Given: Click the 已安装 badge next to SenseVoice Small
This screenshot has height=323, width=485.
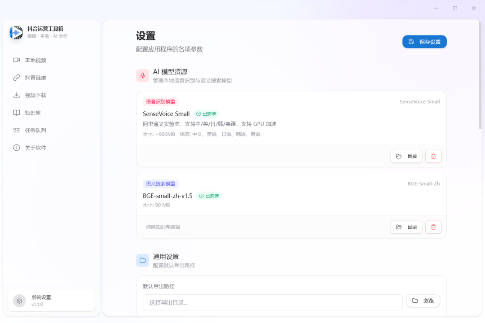Looking at the screenshot, I should click(207, 113).
